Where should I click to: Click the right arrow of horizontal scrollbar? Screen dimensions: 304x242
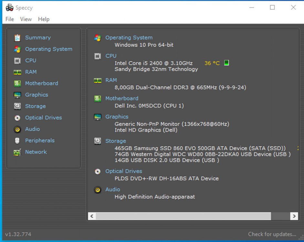pos(294,216)
